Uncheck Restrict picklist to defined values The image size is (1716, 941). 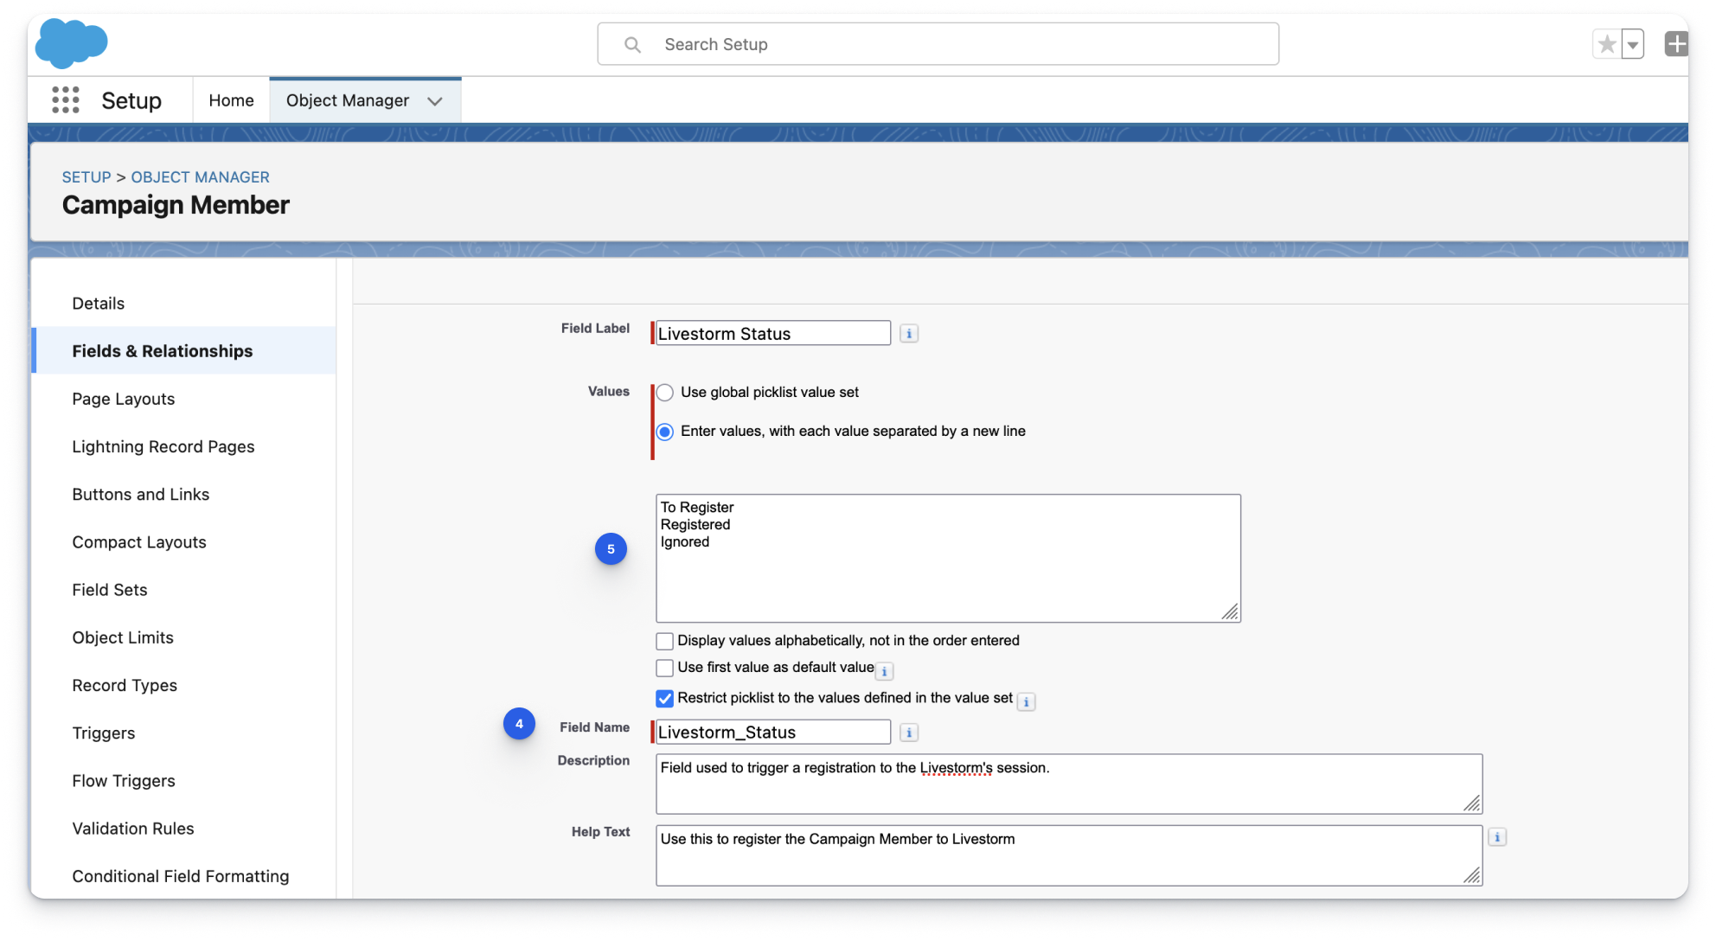[664, 698]
